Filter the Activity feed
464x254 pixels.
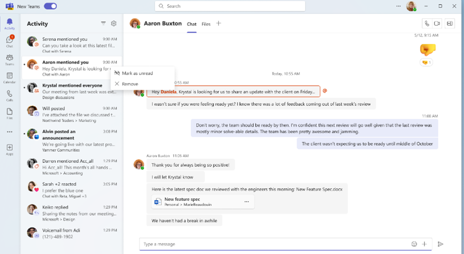[x=103, y=24]
